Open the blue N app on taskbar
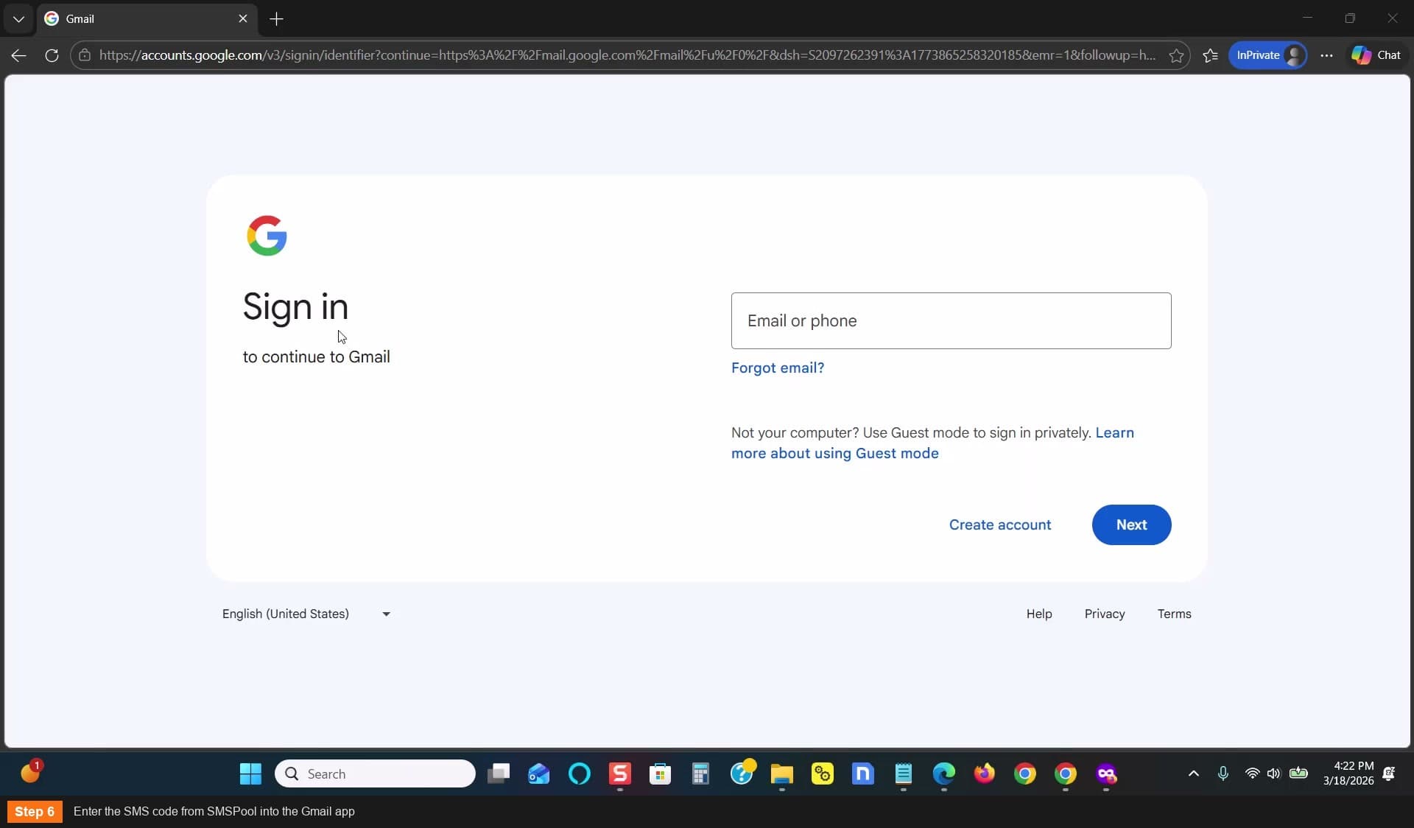Screen dimensions: 1414x828 point(862,773)
